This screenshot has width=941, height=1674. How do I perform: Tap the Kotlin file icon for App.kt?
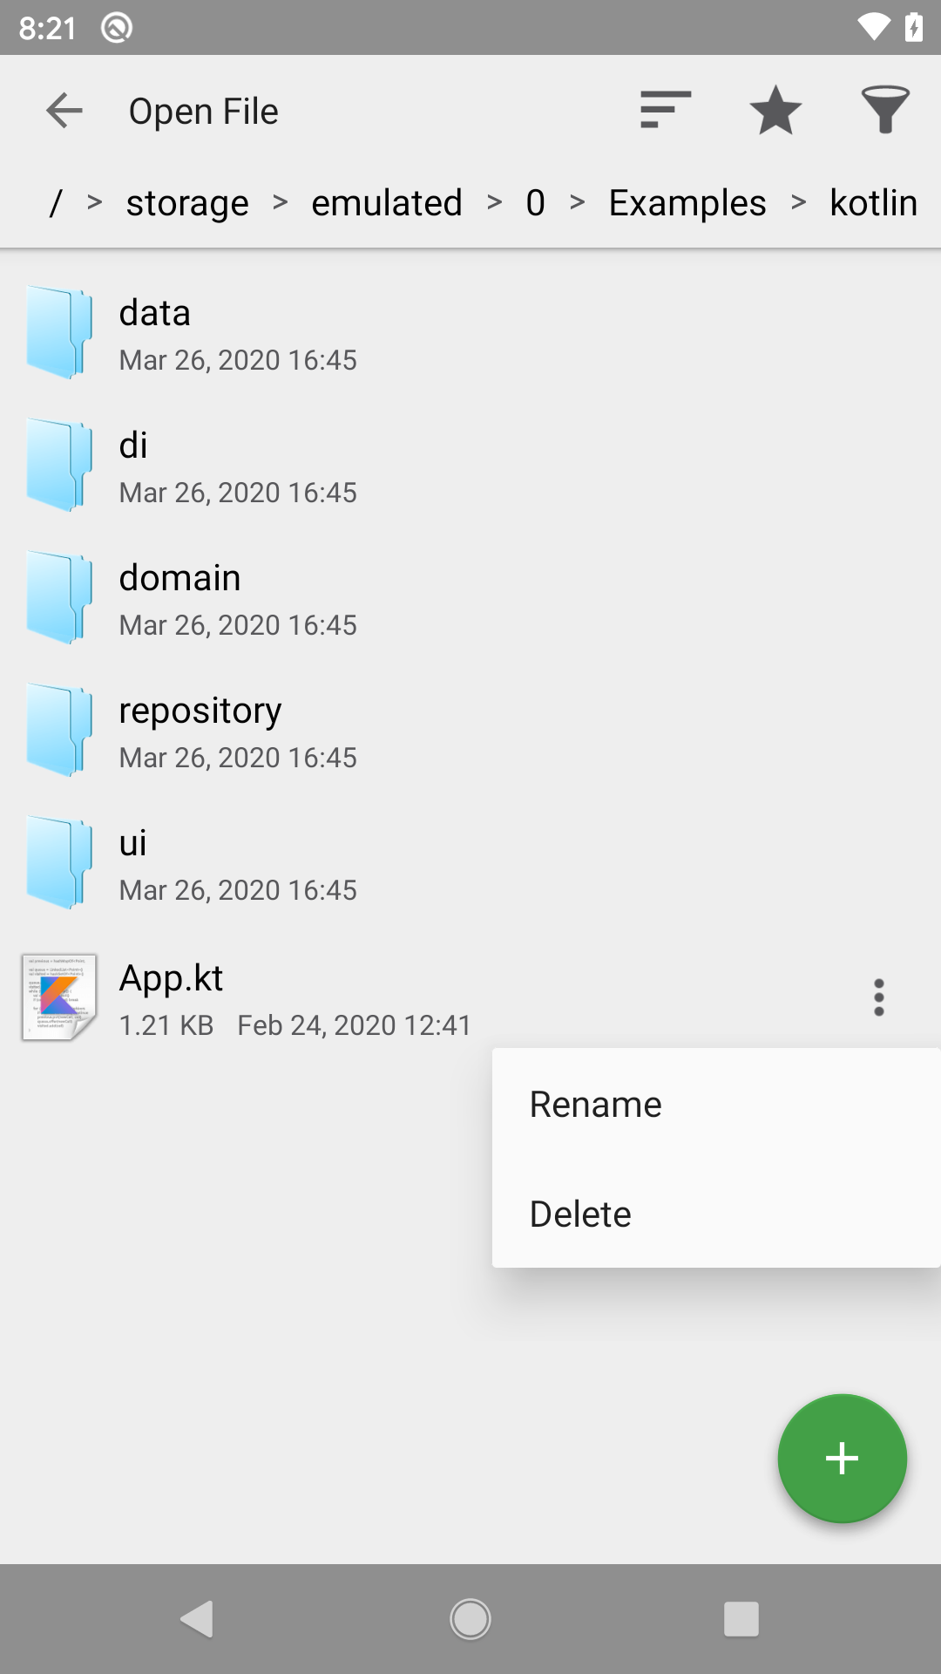(x=59, y=997)
